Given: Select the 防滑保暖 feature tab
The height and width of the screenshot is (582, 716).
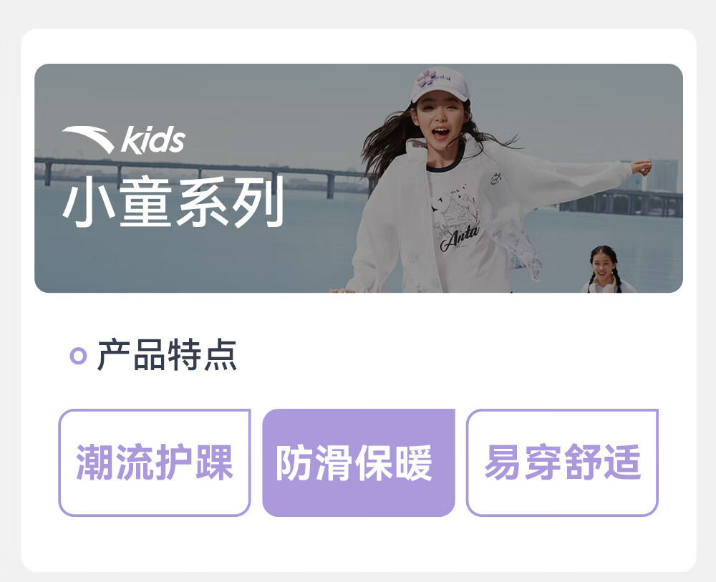Looking at the screenshot, I should [x=359, y=463].
